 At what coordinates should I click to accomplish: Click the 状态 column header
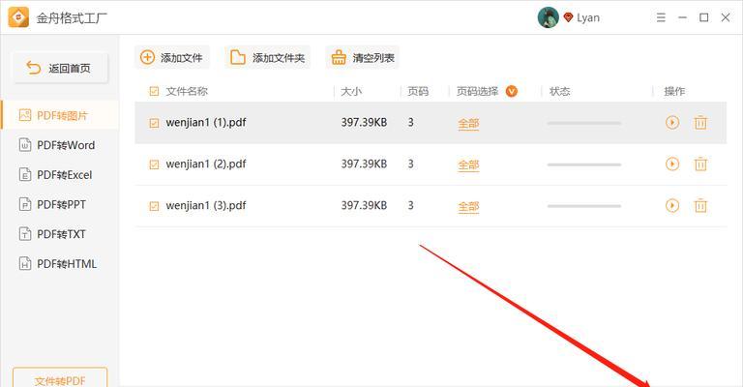coord(559,91)
